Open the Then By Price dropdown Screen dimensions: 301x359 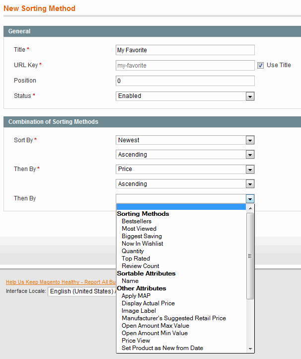pyautogui.click(x=185, y=169)
